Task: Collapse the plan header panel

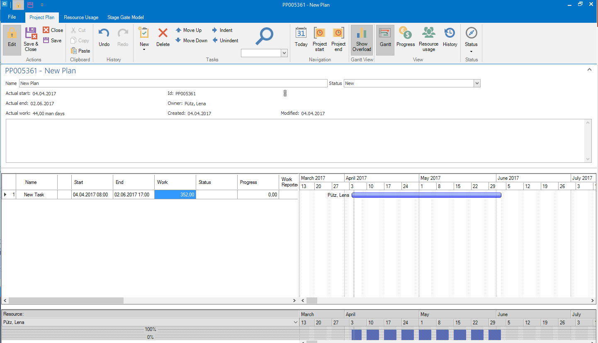Action: (x=589, y=70)
